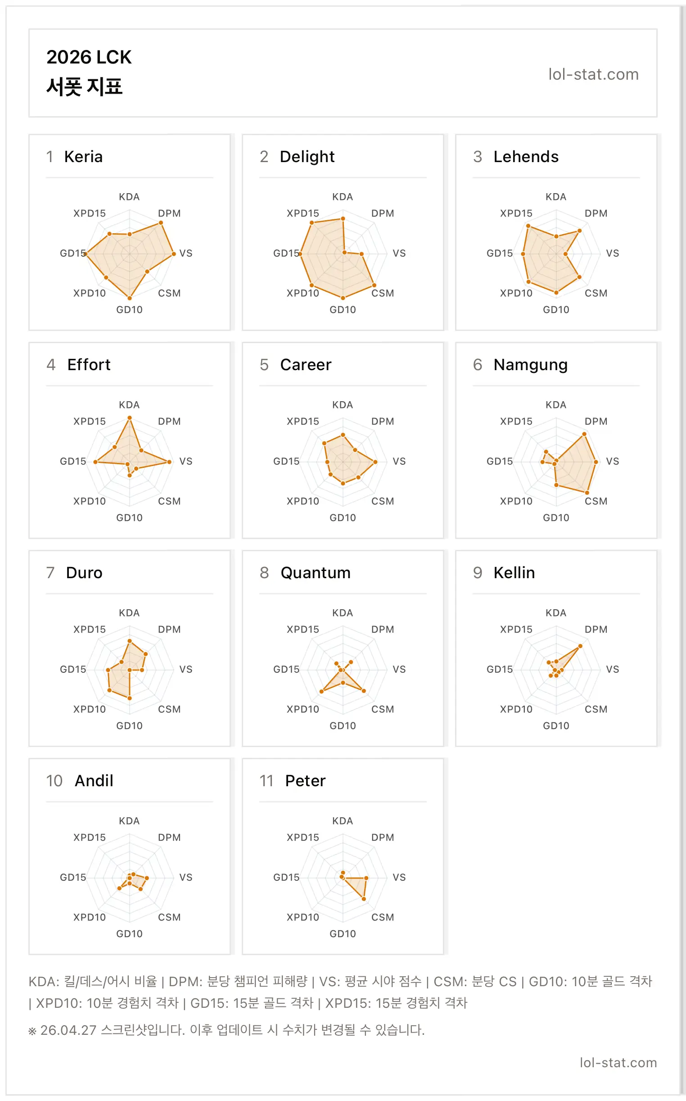Click Delight's XPD15 radar data point
This screenshot has width=686, height=1101.
pyautogui.click(x=311, y=222)
